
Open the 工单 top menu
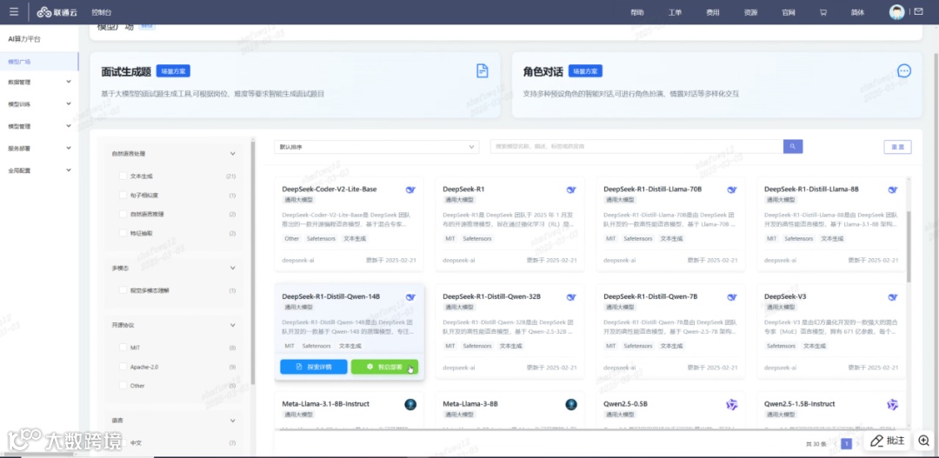675,12
